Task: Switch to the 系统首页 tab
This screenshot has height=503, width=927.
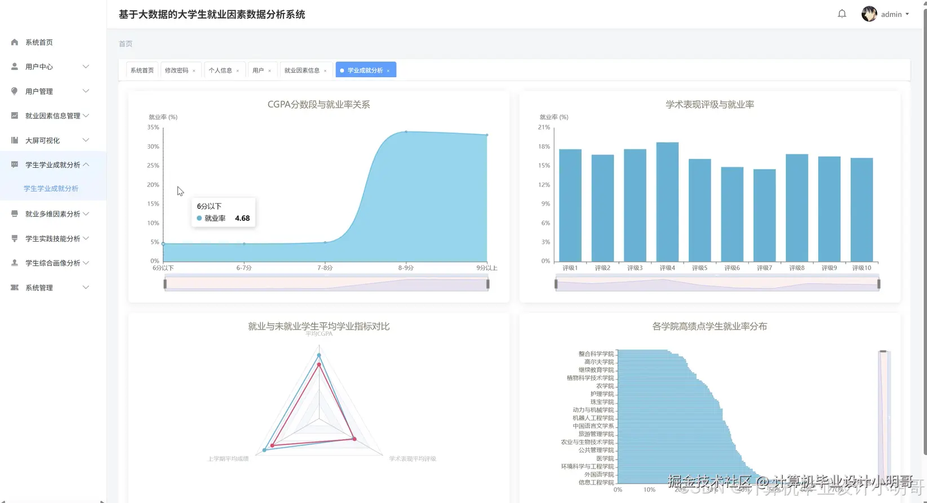Action: [142, 70]
